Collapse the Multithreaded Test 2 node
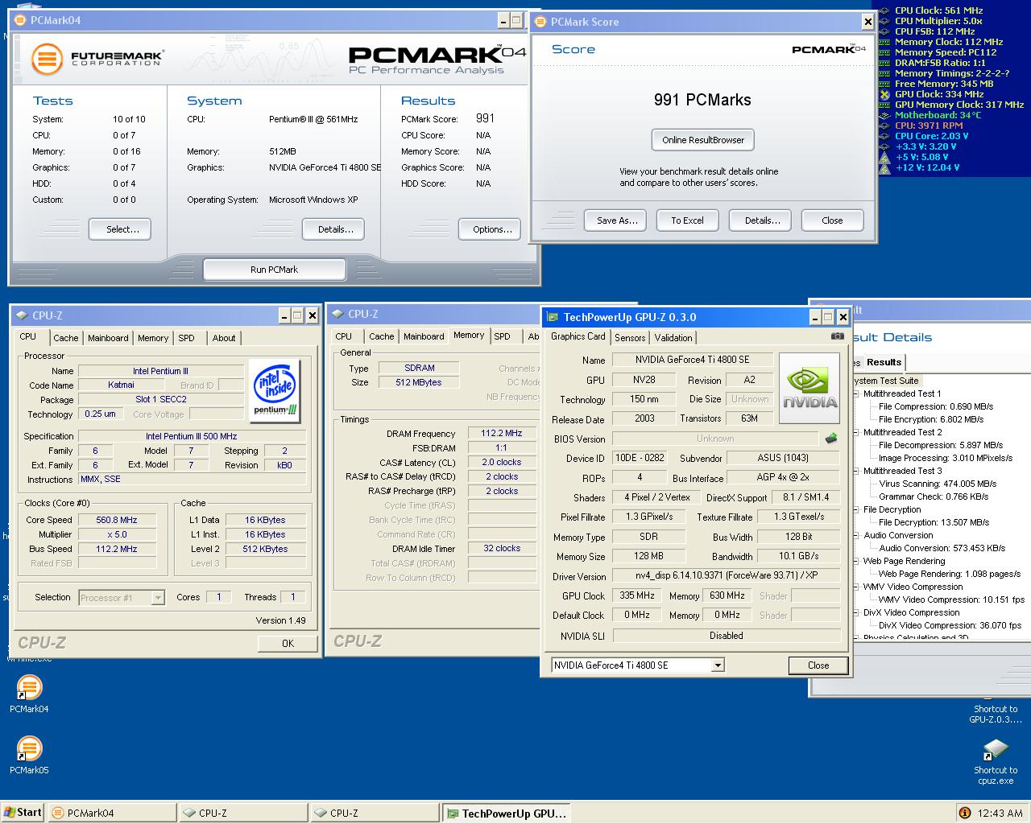This screenshot has width=1031, height=824. pyautogui.click(x=856, y=432)
